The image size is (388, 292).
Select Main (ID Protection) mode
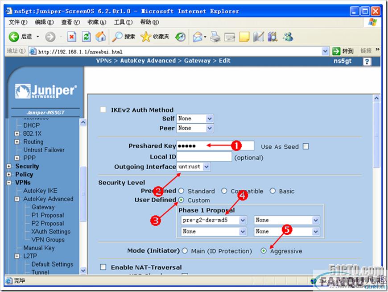[185, 250]
